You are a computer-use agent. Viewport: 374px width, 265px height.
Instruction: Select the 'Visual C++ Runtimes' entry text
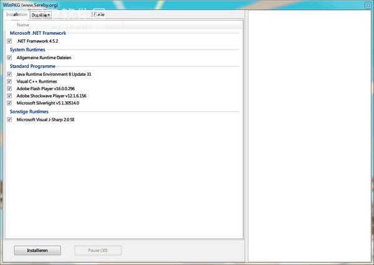tap(37, 81)
